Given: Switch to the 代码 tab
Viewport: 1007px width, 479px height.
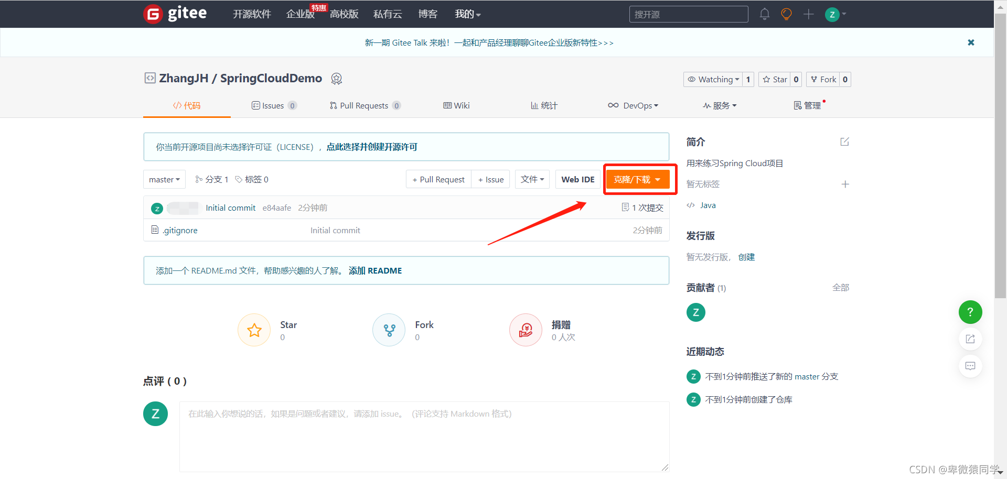Looking at the screenshot, I should (x=187, y=105).
